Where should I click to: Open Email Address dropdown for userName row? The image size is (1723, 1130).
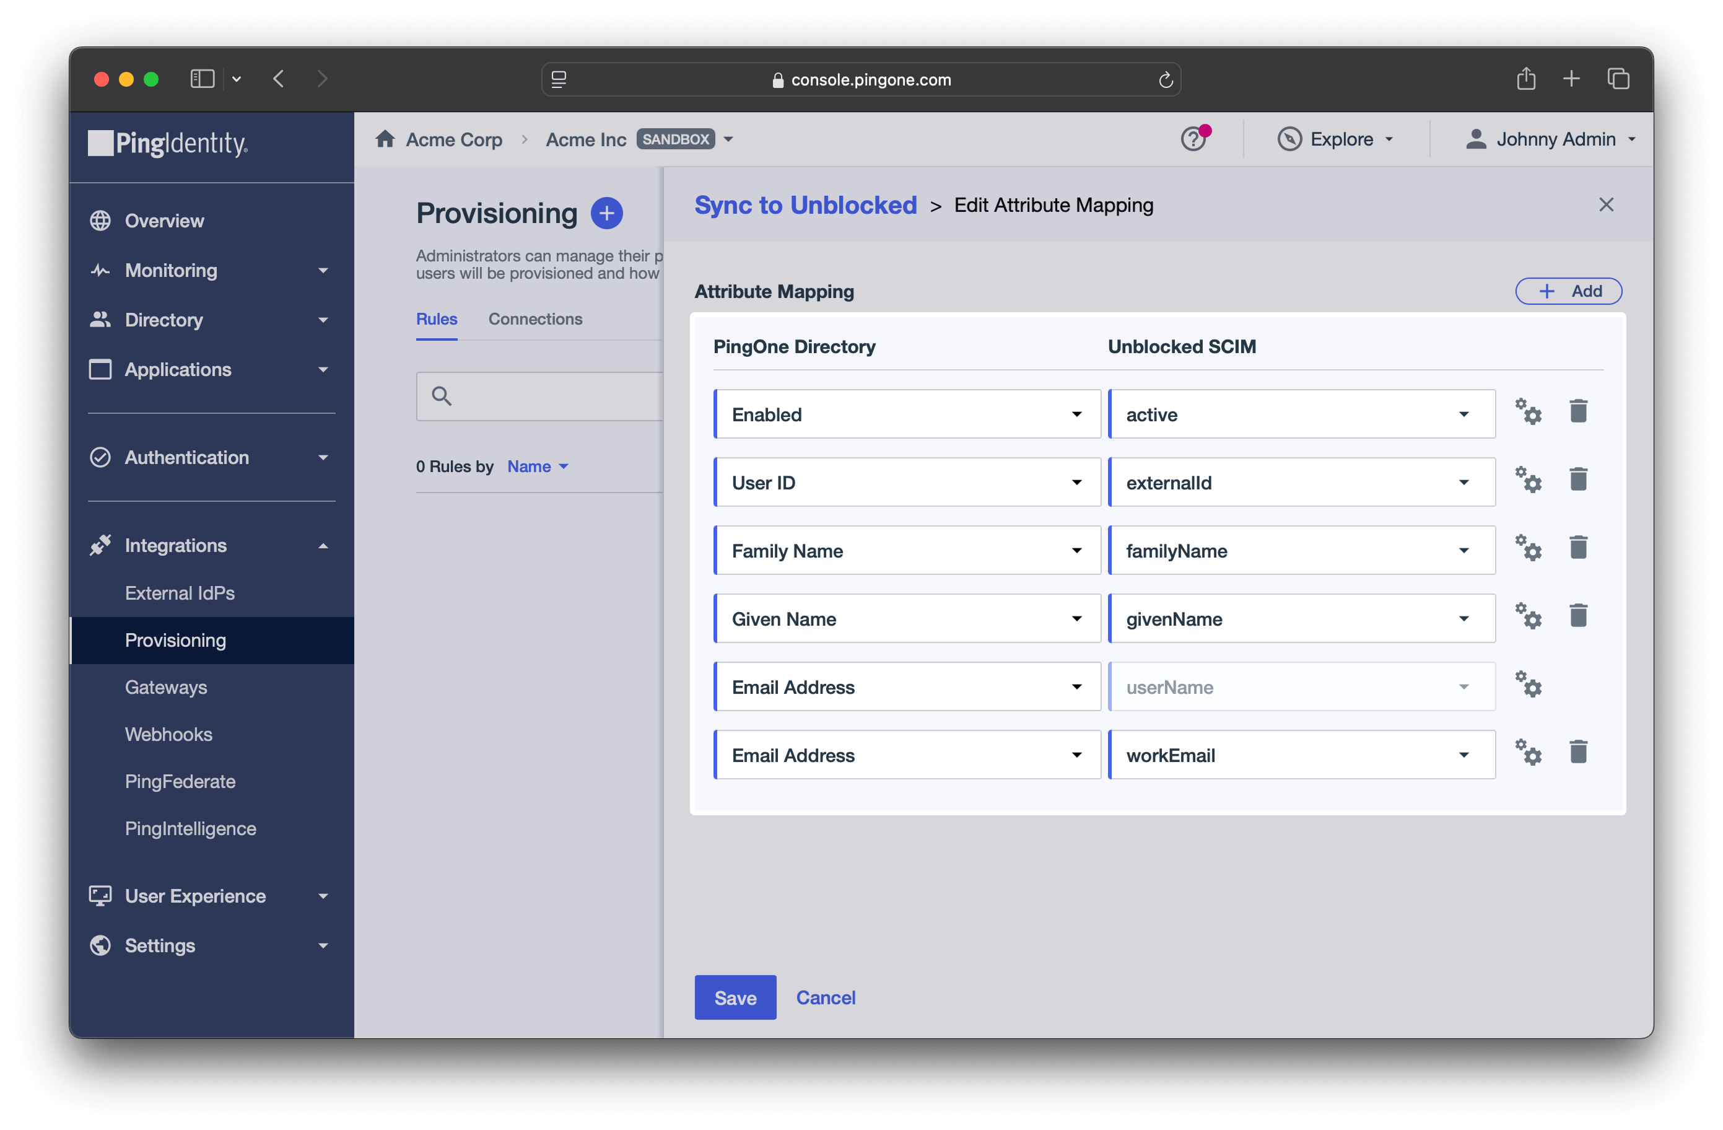(x=907, y=686)
